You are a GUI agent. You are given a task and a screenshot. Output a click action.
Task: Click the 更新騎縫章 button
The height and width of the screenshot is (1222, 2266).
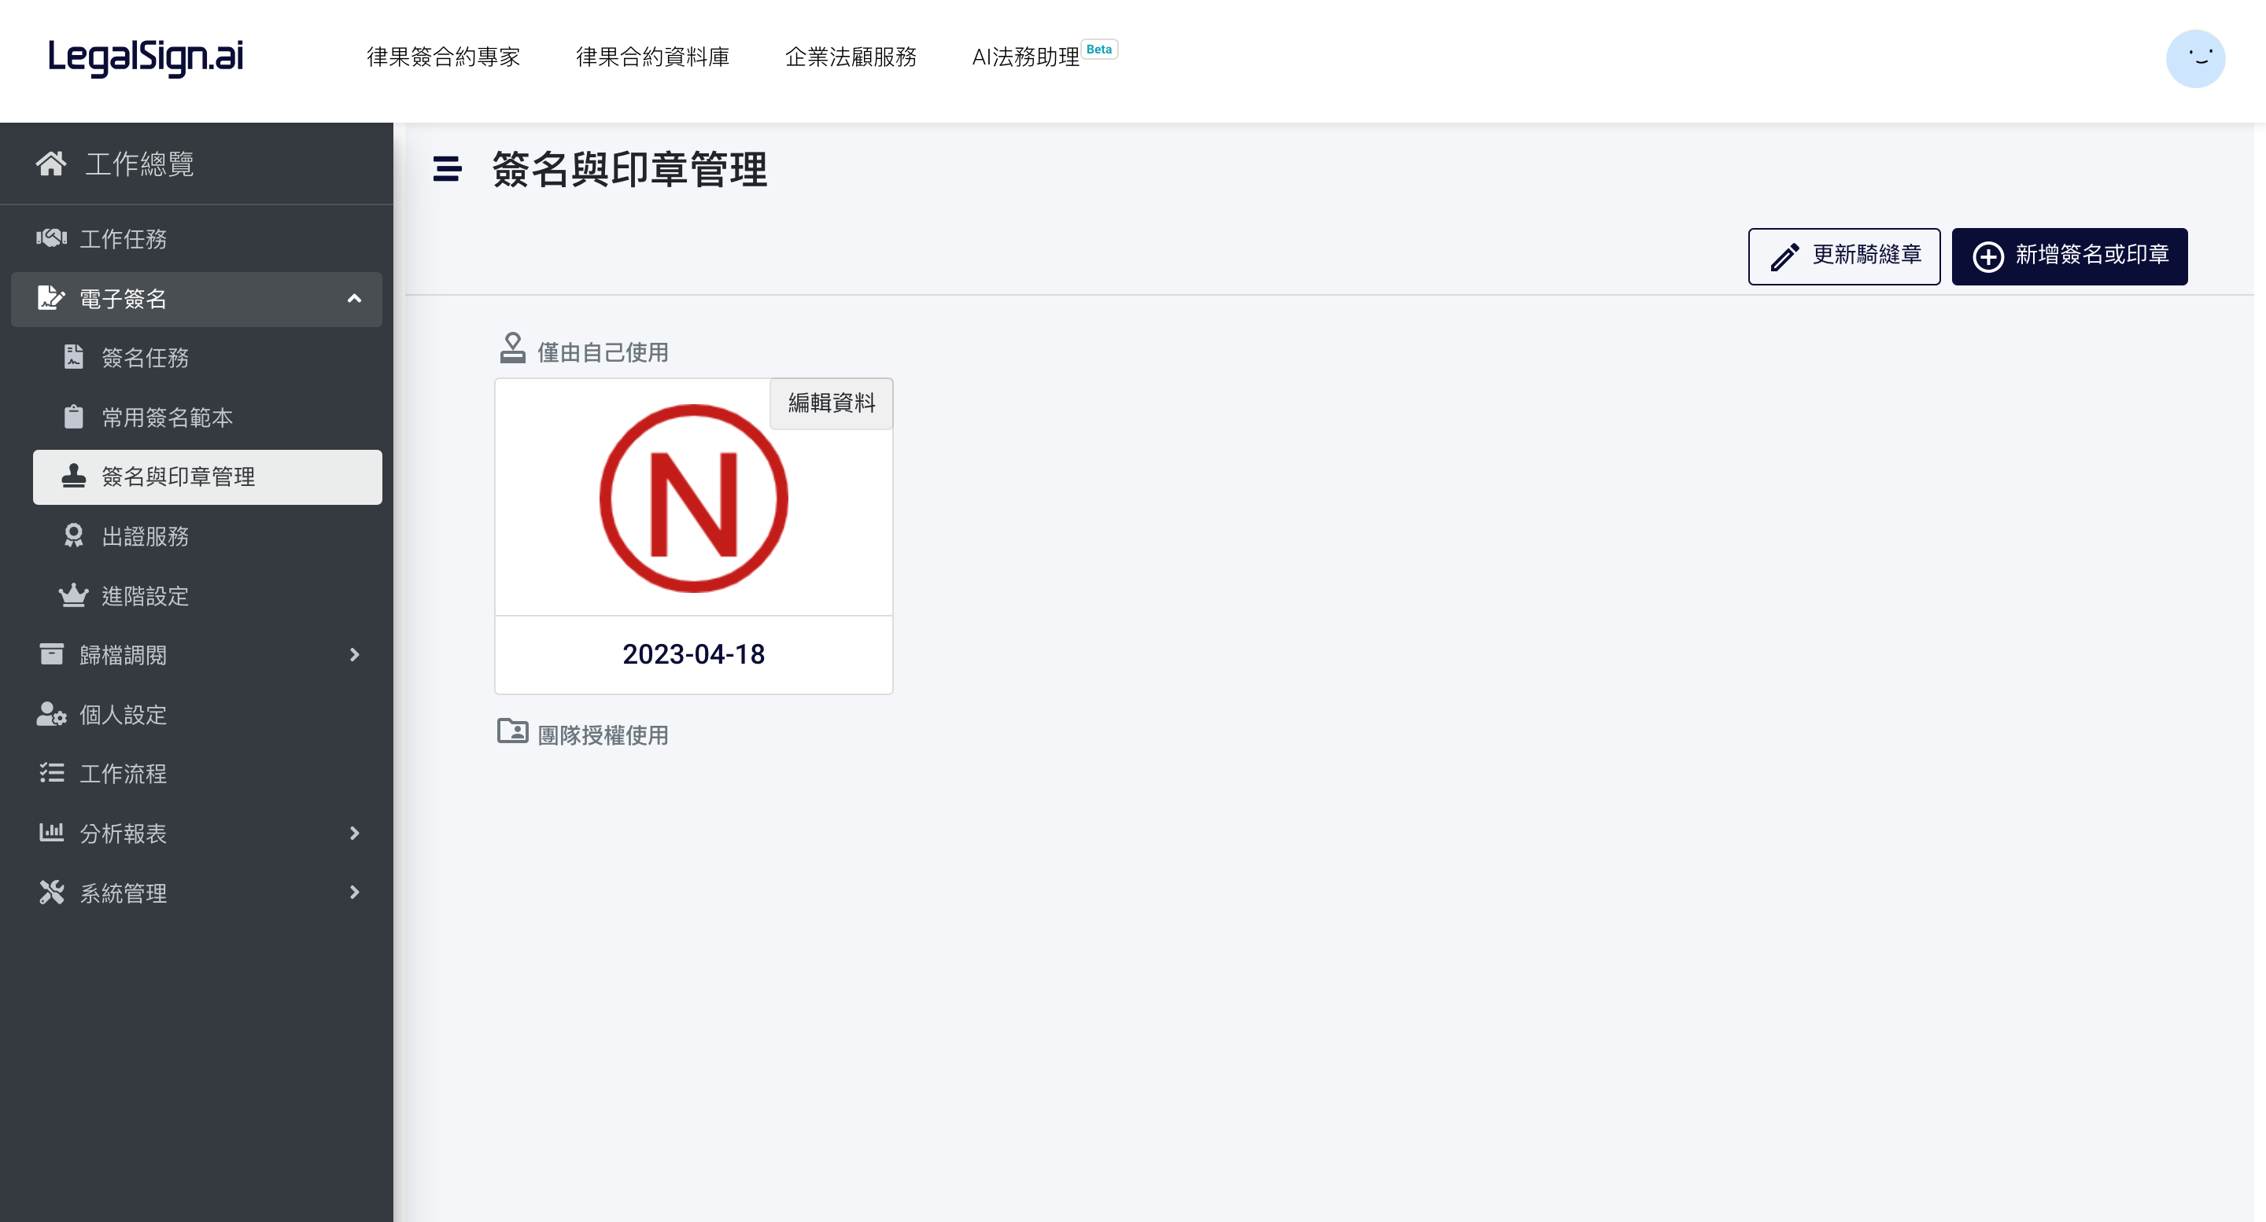(x=1843, y=256)
